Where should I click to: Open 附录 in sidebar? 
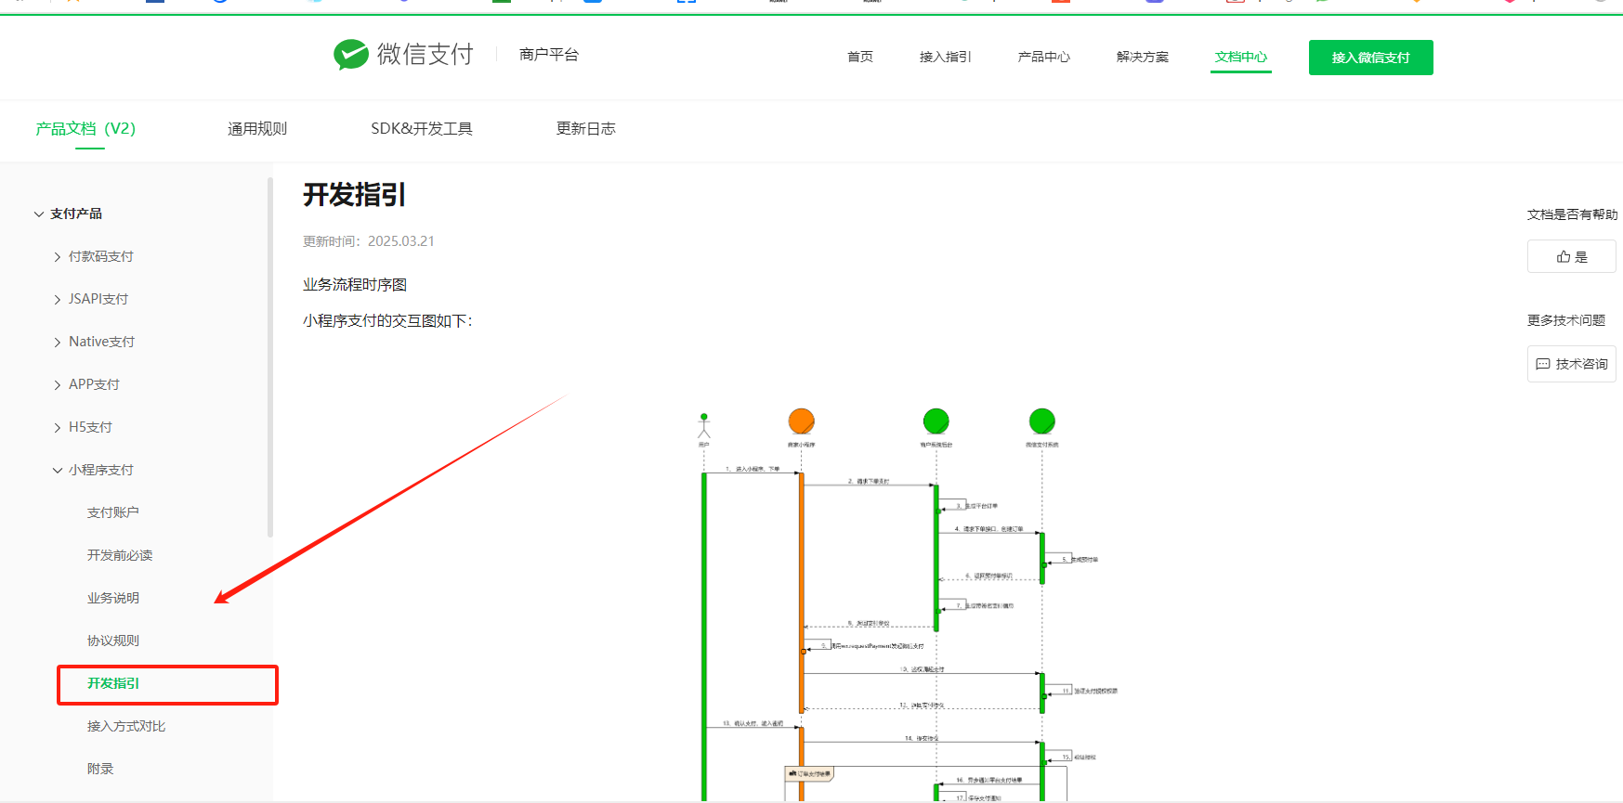[100, 769]
